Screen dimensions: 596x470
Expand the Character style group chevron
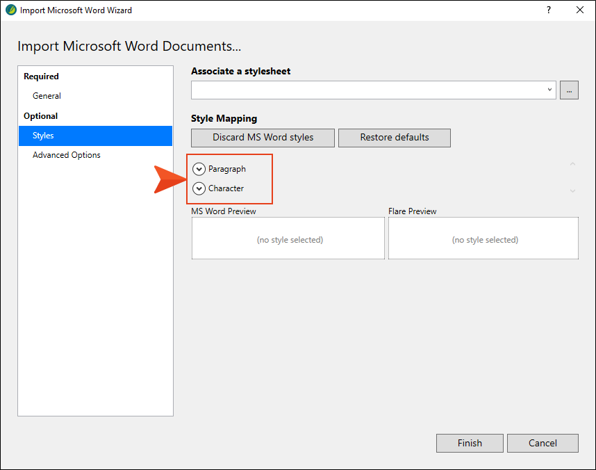[x=199, y=188]
